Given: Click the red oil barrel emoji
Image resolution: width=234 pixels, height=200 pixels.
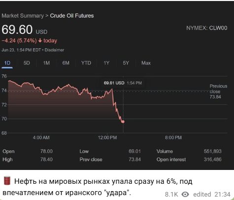Looking at the screenshot, I should [x=7, y=181].
